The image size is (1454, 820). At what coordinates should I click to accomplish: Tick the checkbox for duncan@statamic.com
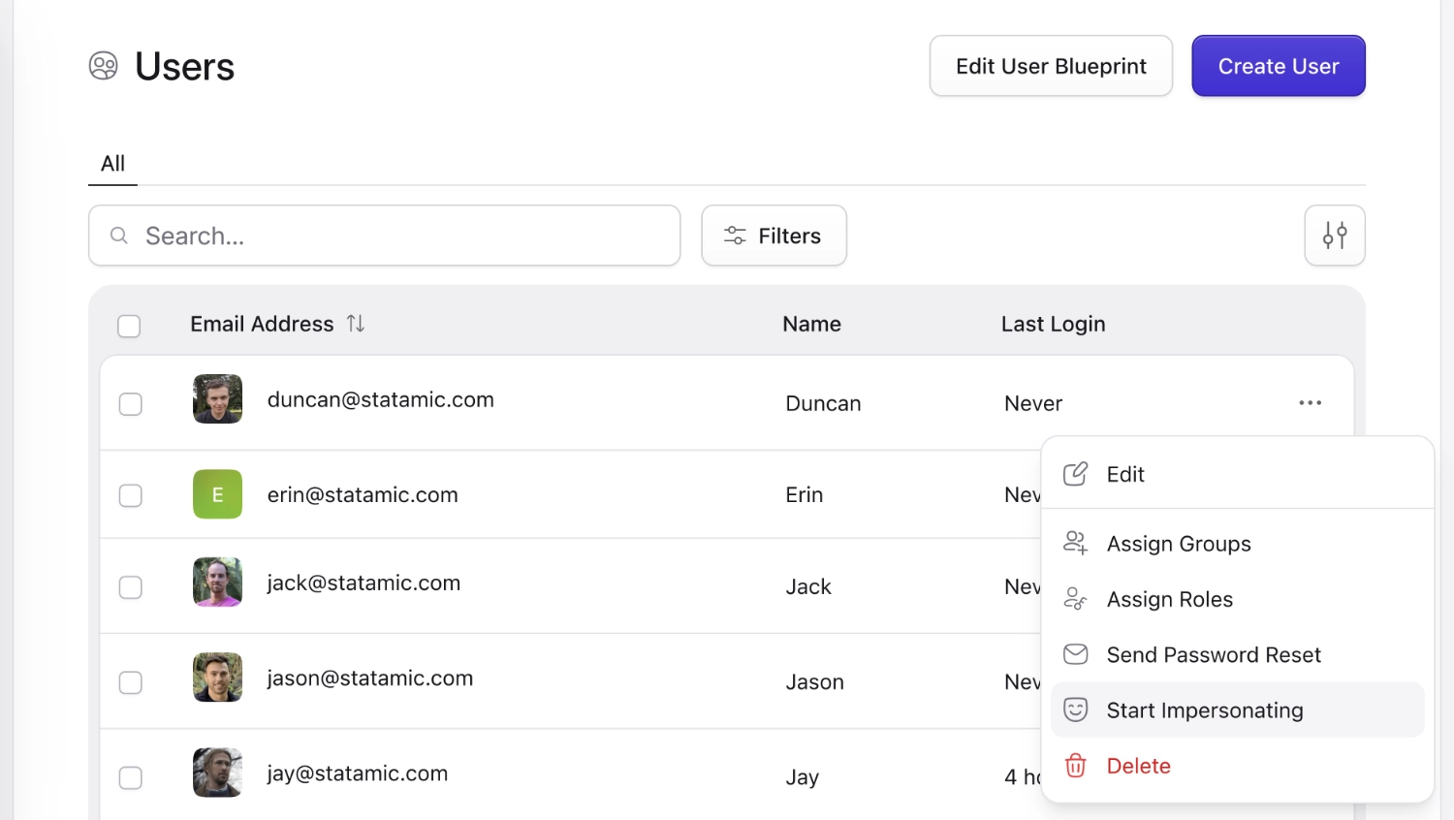tap(130, 403)
